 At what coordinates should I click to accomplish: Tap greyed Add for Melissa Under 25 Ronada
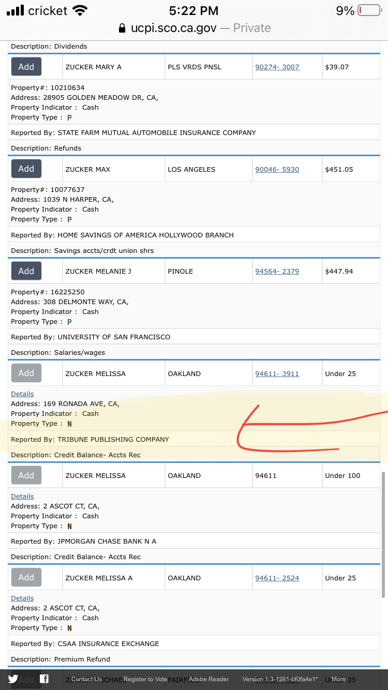click(26, 373)
